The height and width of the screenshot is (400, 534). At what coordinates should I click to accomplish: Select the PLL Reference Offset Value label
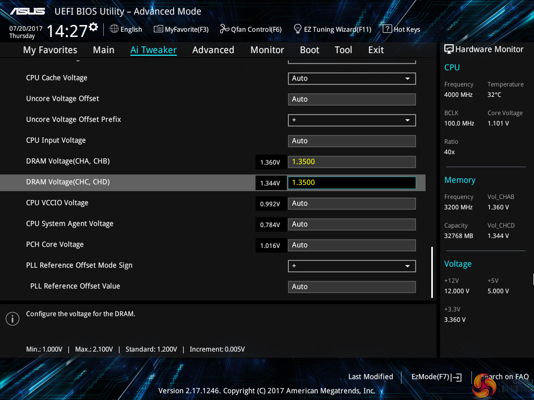pos(75,286)
